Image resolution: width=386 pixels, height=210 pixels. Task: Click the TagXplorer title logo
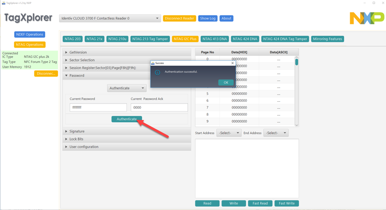coord(28,18)
